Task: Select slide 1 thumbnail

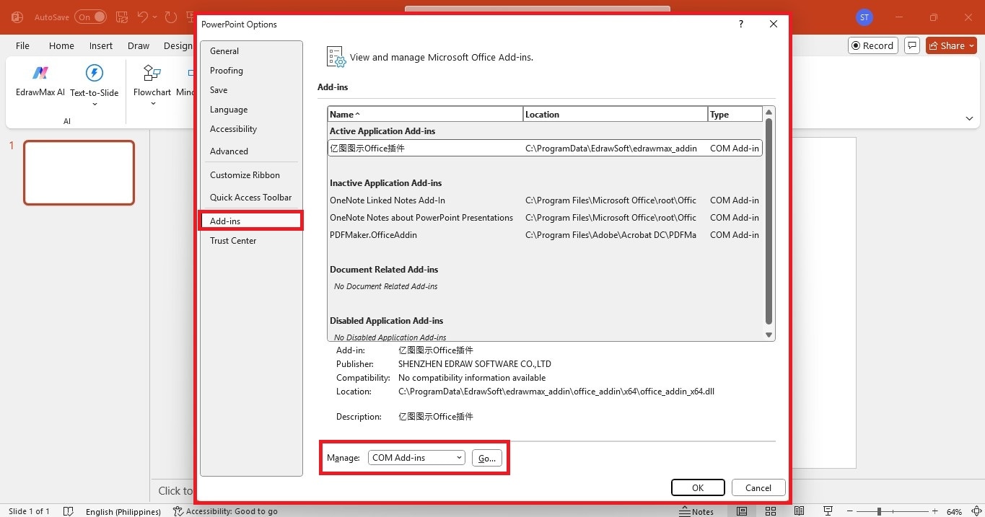Action: pos(79,173)
